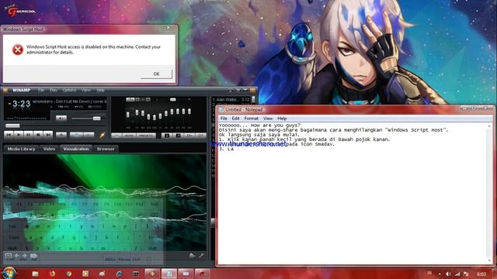Click the wrench icon in visualization panel
This screenshot has height=279, width=497.
[x=201, y=255]
